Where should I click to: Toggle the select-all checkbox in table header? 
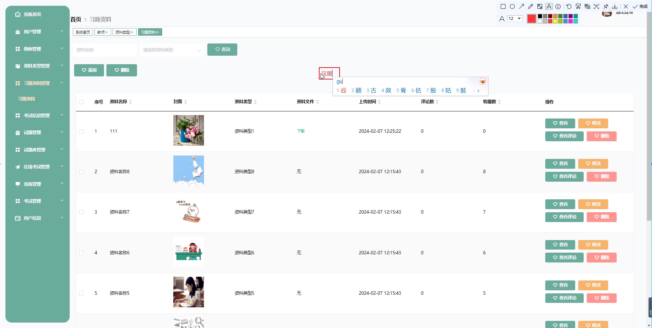[x=82, y=102]
